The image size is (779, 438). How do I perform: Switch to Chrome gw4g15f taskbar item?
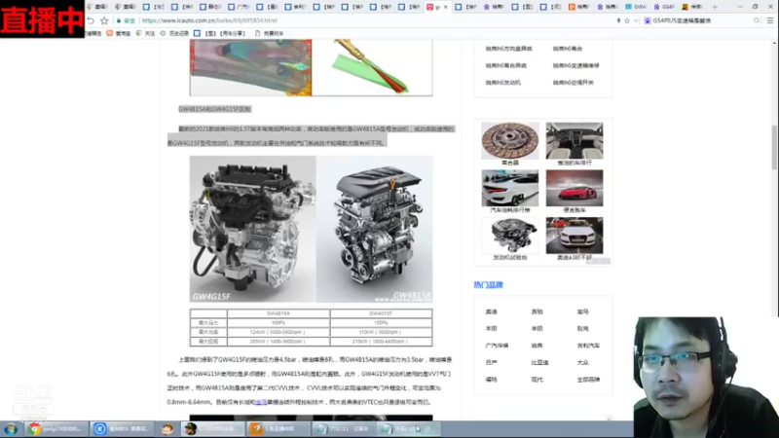pos(56,429)
